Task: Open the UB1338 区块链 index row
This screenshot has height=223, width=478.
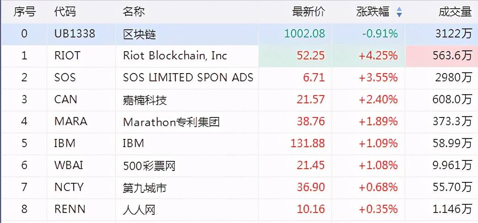Action: coord(239,34)
